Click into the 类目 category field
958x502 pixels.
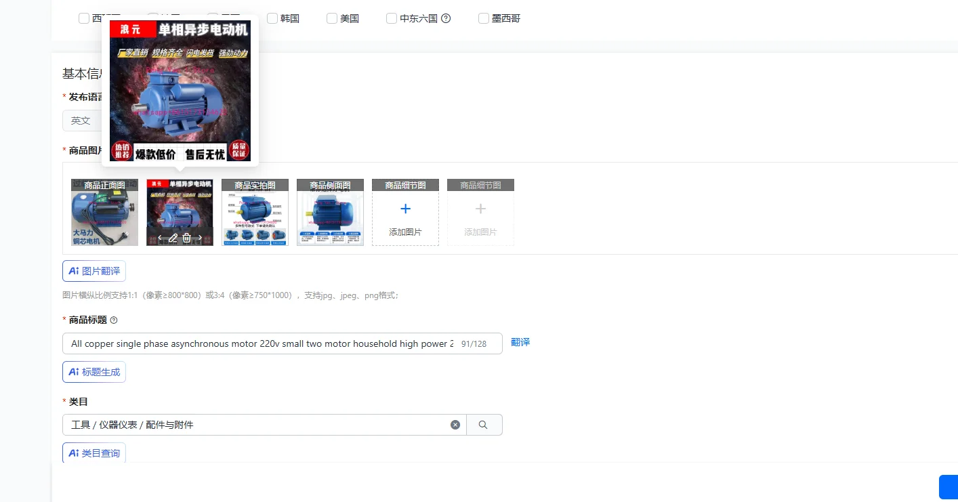pos(264,425)
